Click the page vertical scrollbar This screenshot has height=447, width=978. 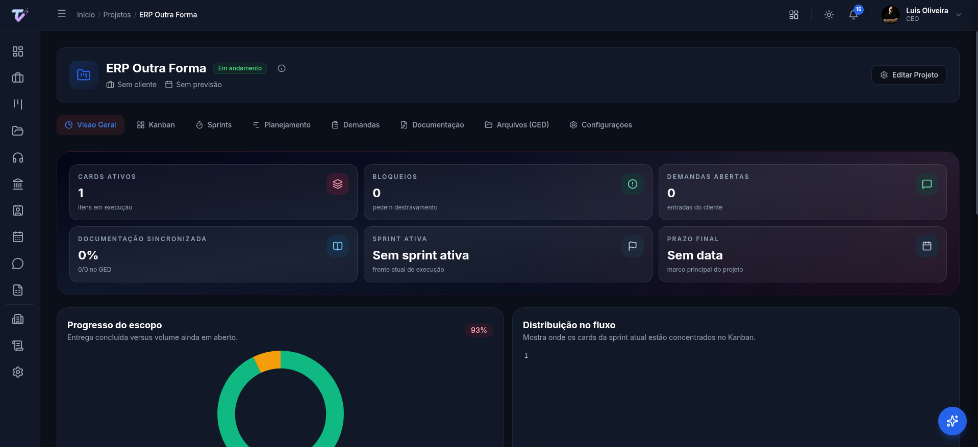coord(976,122)
